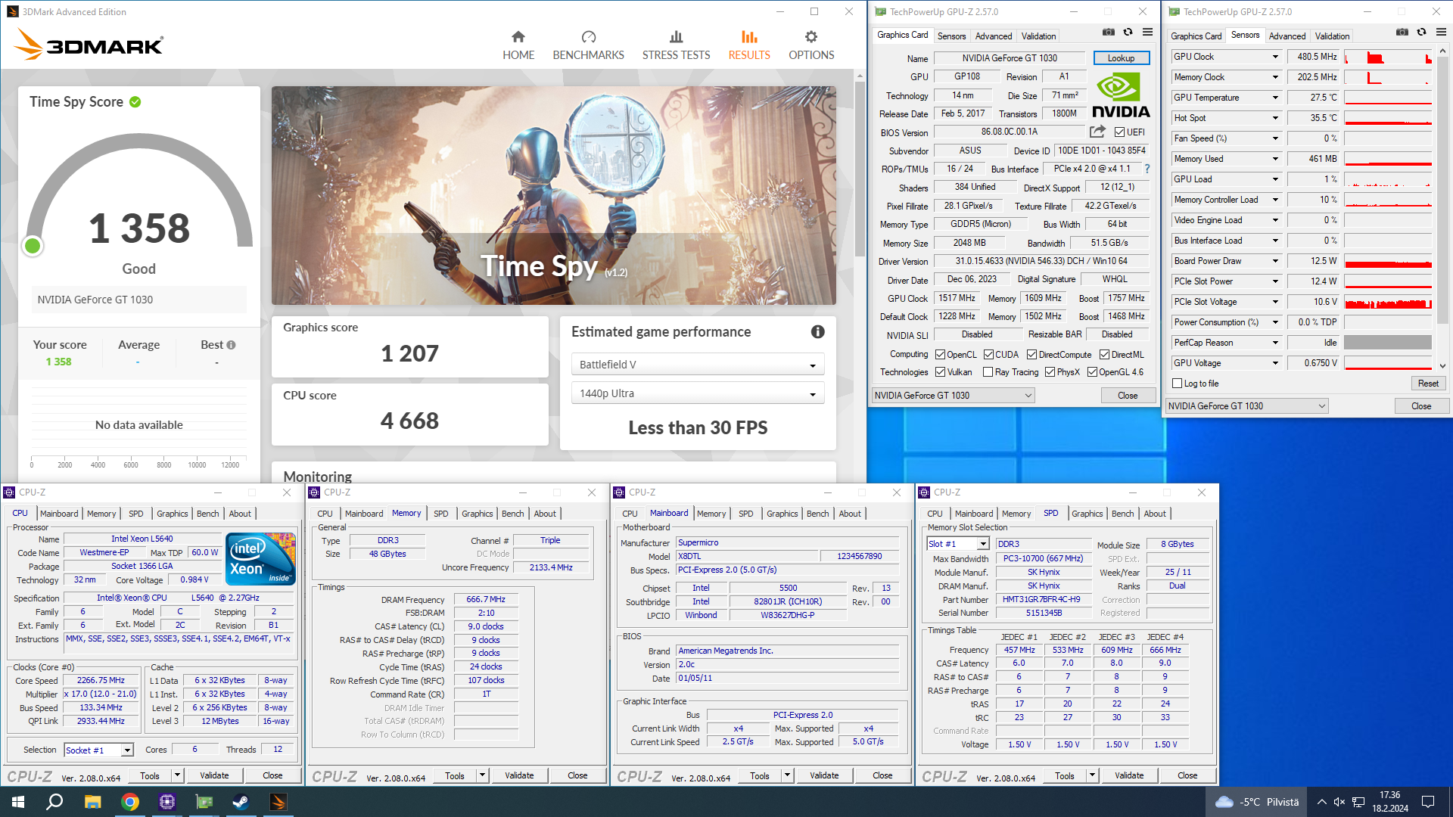Click Estimated game performance info icon
Screen dimensions: 1453x817
(817, 331)
